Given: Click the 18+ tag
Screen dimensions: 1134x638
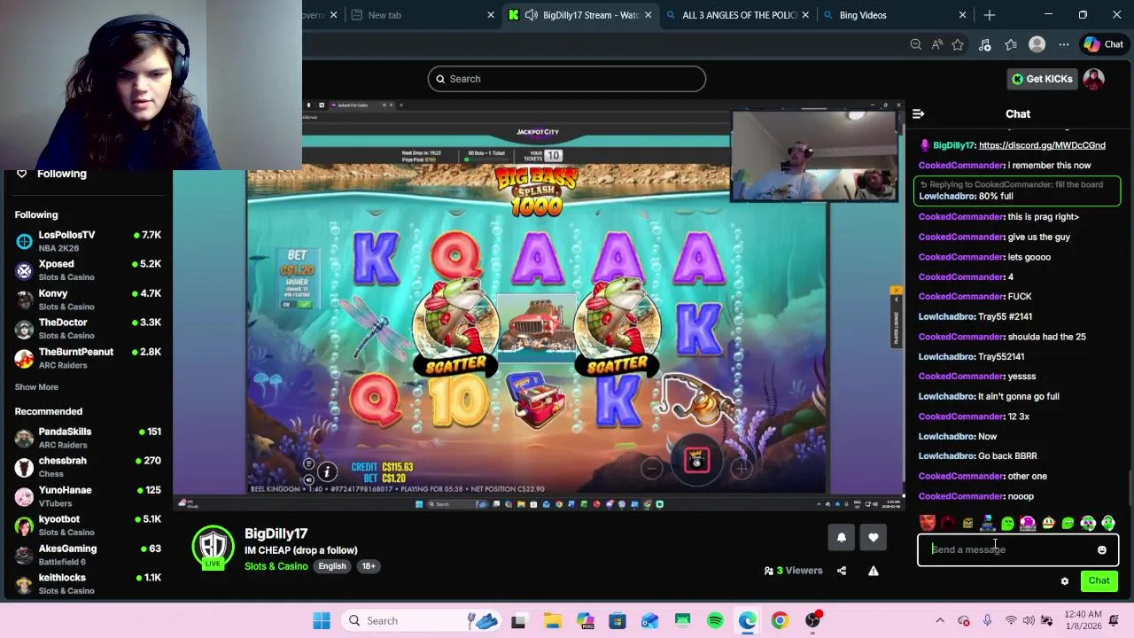Looking at the screenshot, I should coord(369,566).
